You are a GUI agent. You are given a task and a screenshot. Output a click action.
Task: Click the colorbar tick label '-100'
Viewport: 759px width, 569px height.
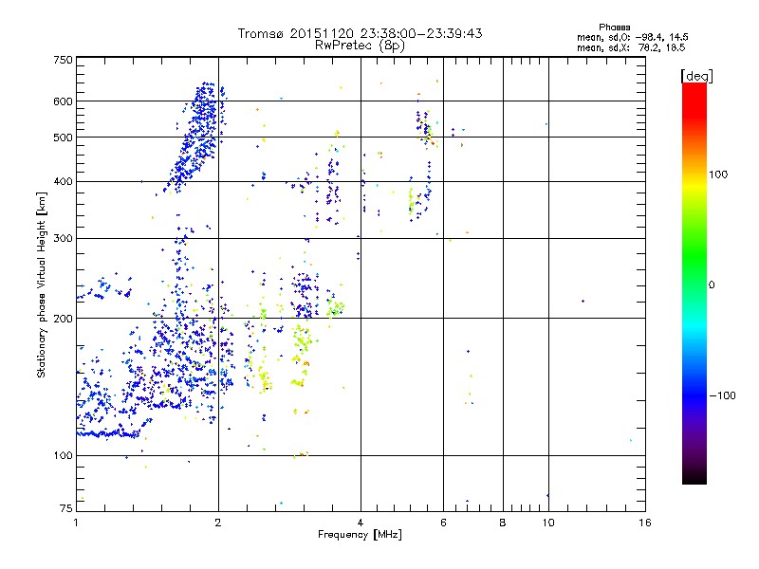pos(722,395)
